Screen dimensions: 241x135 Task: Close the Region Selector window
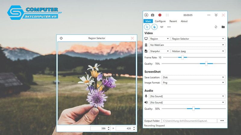pyautogui.click(x=132, y=38)
